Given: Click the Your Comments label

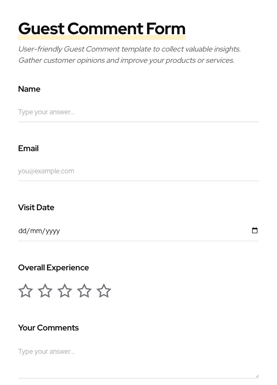Looking at the screenshot, I should 48,328.
